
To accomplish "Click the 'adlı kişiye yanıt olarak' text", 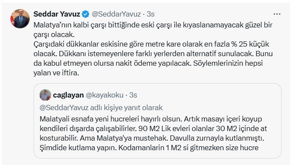I will click(127, 108).
